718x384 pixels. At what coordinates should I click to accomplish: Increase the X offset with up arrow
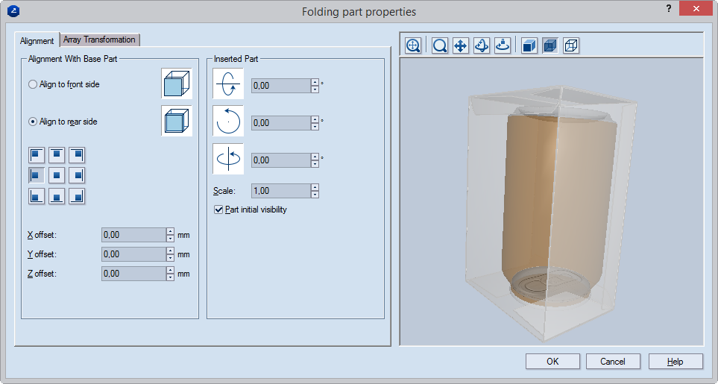[171, 230]
